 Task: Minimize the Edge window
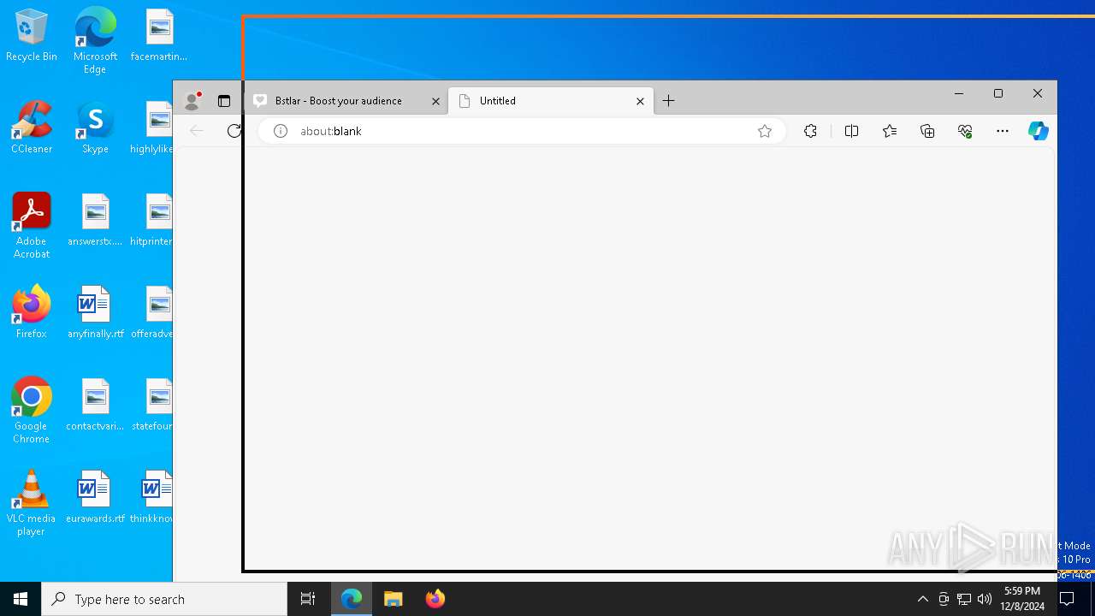click(x=959, y=93)
